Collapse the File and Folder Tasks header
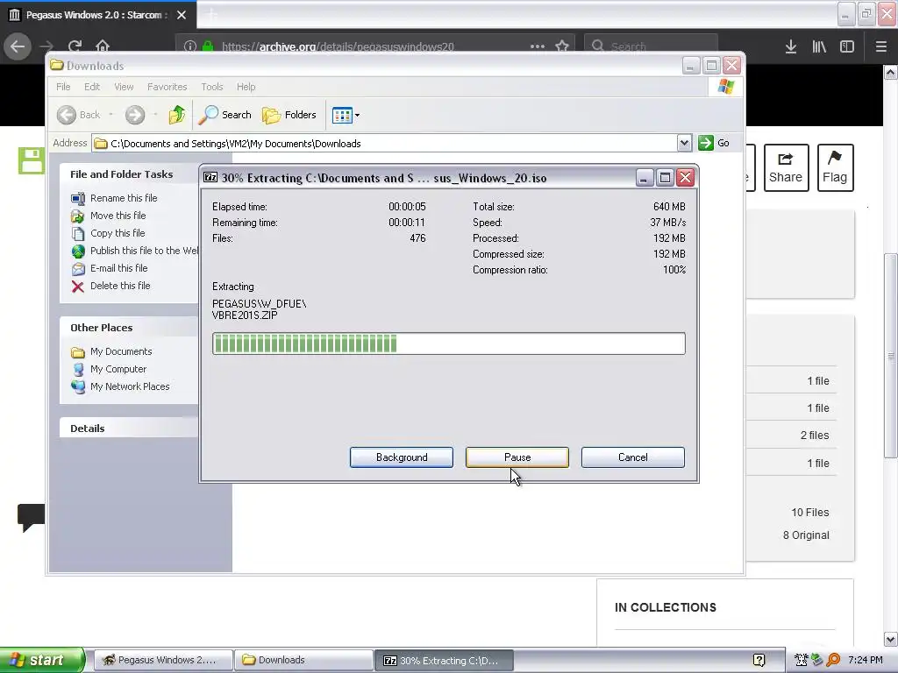 coord(129,174)
